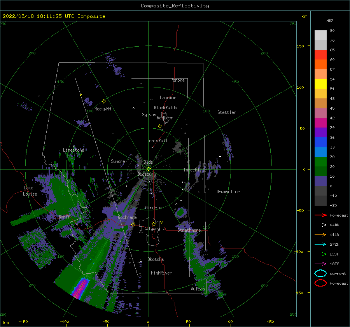350x327 pixels.
Task: Click the red forecast ellipse icon
Action: 320,283
